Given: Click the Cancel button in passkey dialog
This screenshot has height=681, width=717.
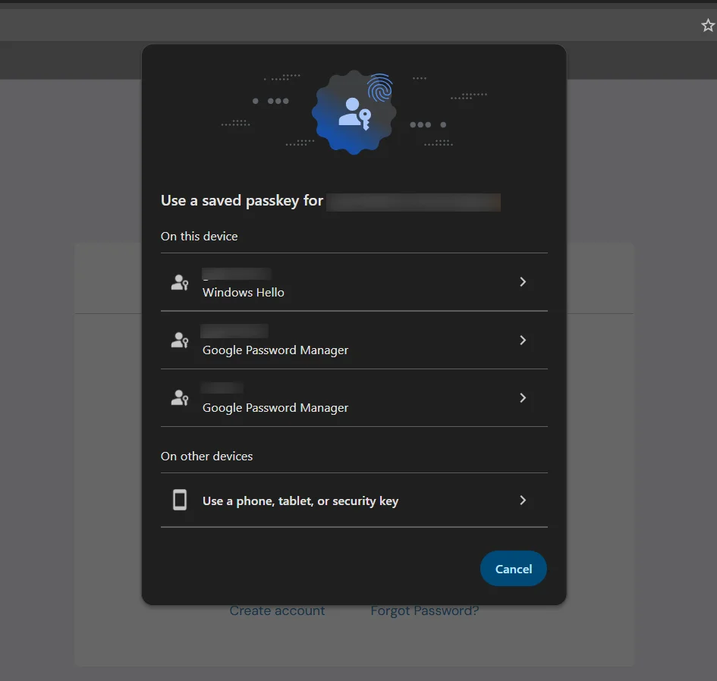Looking at the screenshot, I should point(513,569).
